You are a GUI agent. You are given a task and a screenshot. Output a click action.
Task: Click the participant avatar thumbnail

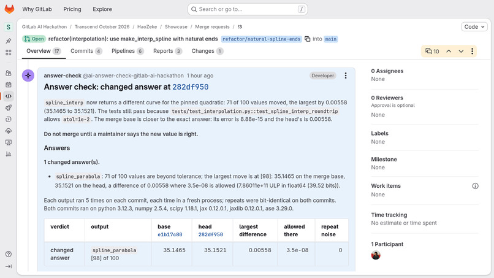pyautogui.click(x=376, y=255)
